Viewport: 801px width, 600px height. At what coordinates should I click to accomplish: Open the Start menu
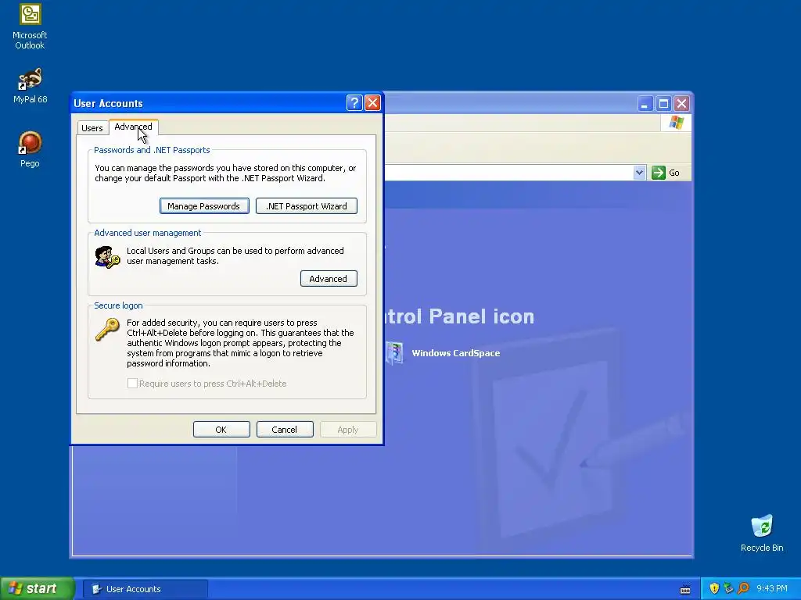click(38, 588)
